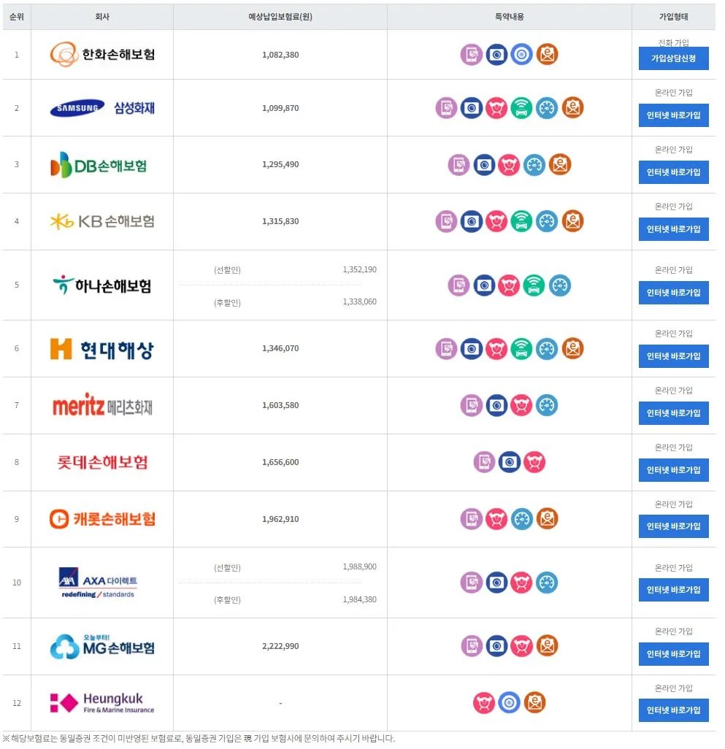Image resolution: width=725 pixels, height=749 pixels.
Task: Click the (선할인) premium amount for 하나손해보험
Action: point(360,269)
